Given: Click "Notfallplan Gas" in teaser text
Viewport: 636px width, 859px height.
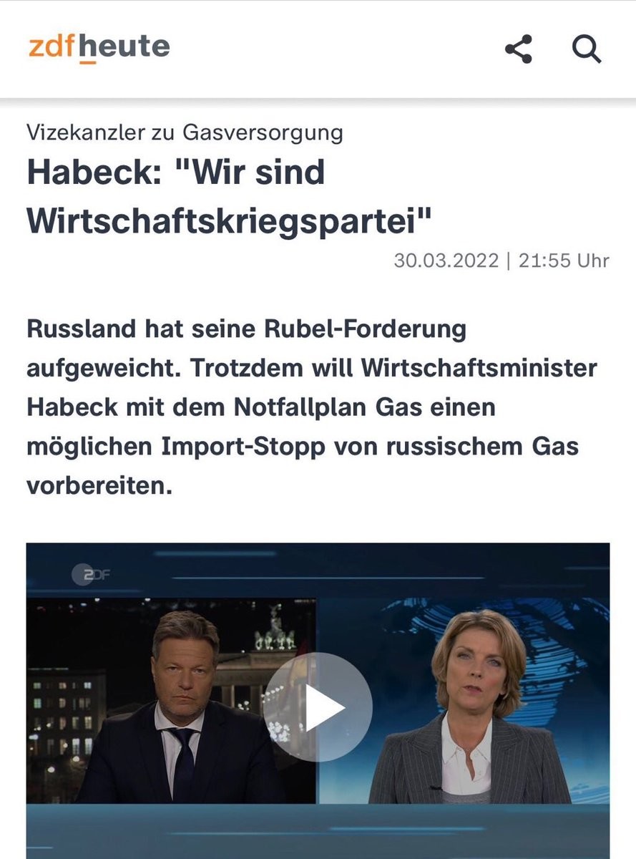Looking at the screenshot, I should pyautogui.click(x=366, y=408).
